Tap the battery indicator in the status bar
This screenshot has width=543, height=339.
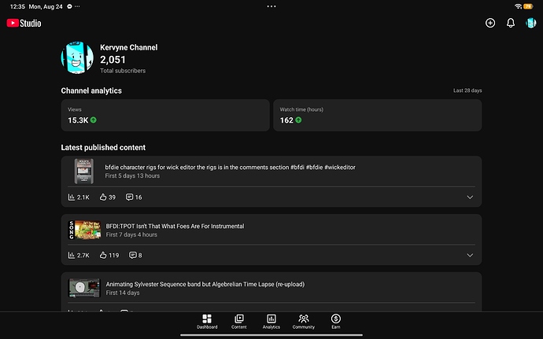click(x=528, y=6)
